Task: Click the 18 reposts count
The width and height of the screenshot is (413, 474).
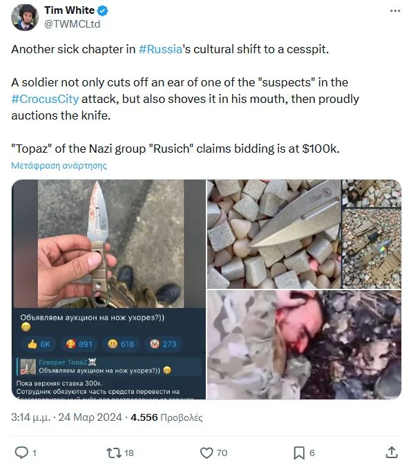Action: click(x=129, y=453)
